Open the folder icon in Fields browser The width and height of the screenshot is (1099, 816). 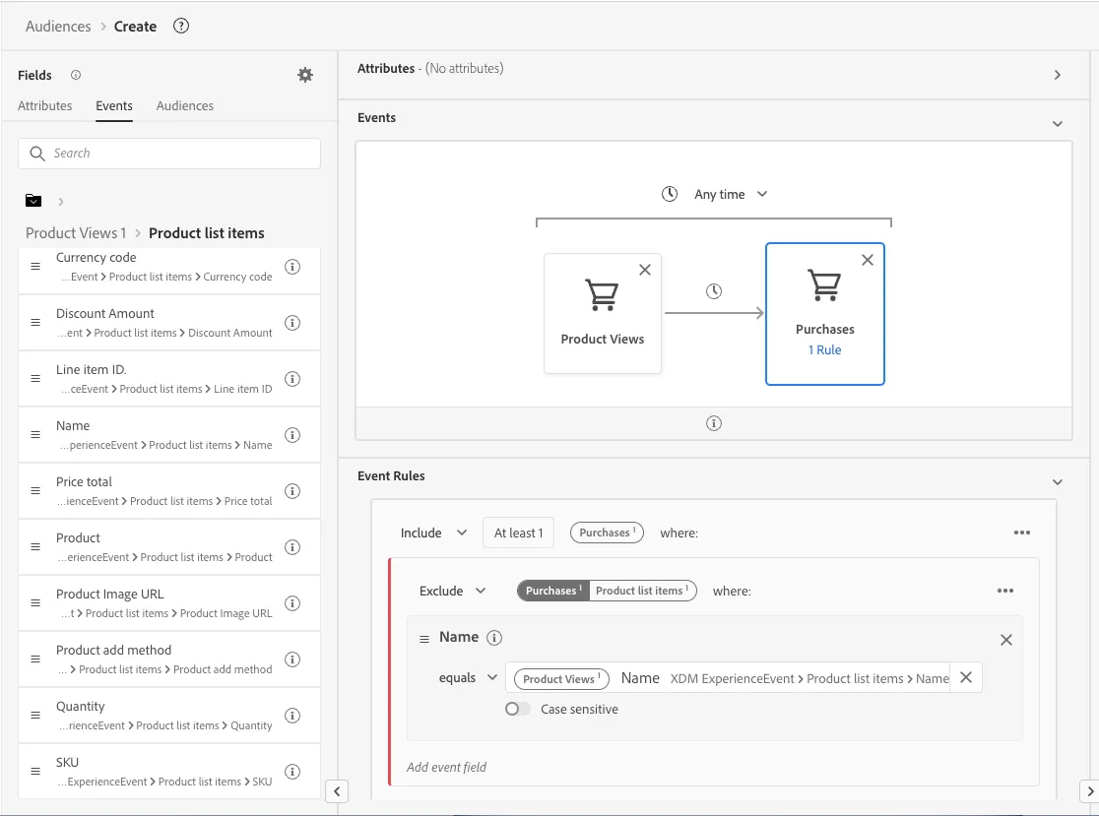click(32, 201)
